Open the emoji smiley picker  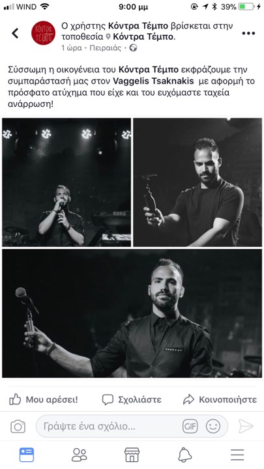point(213,426)
